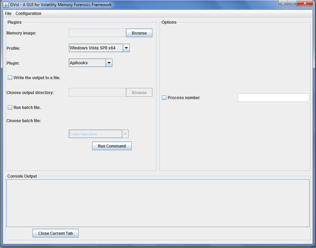Open the File menu
The image size is (316, 248).
(x=8, y=14)
